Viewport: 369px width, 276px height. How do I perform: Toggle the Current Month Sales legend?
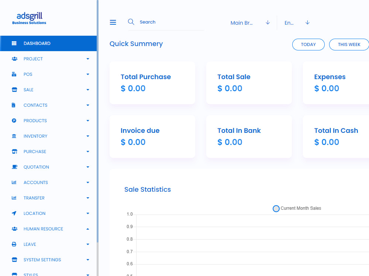276,208
